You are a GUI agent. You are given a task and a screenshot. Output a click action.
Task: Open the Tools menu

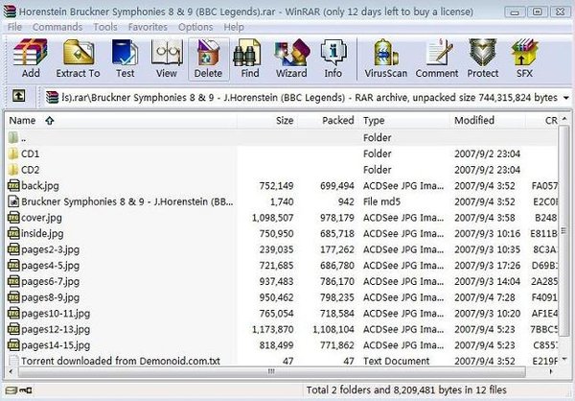pos(105,27)
